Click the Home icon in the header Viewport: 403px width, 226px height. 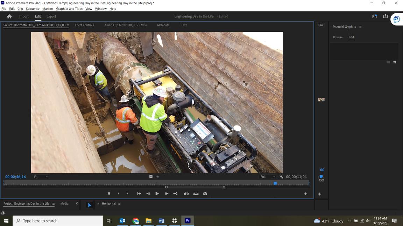[9, 16]
